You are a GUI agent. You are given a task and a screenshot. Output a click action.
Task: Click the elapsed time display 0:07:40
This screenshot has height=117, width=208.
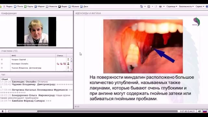click(x=183, y=111)
